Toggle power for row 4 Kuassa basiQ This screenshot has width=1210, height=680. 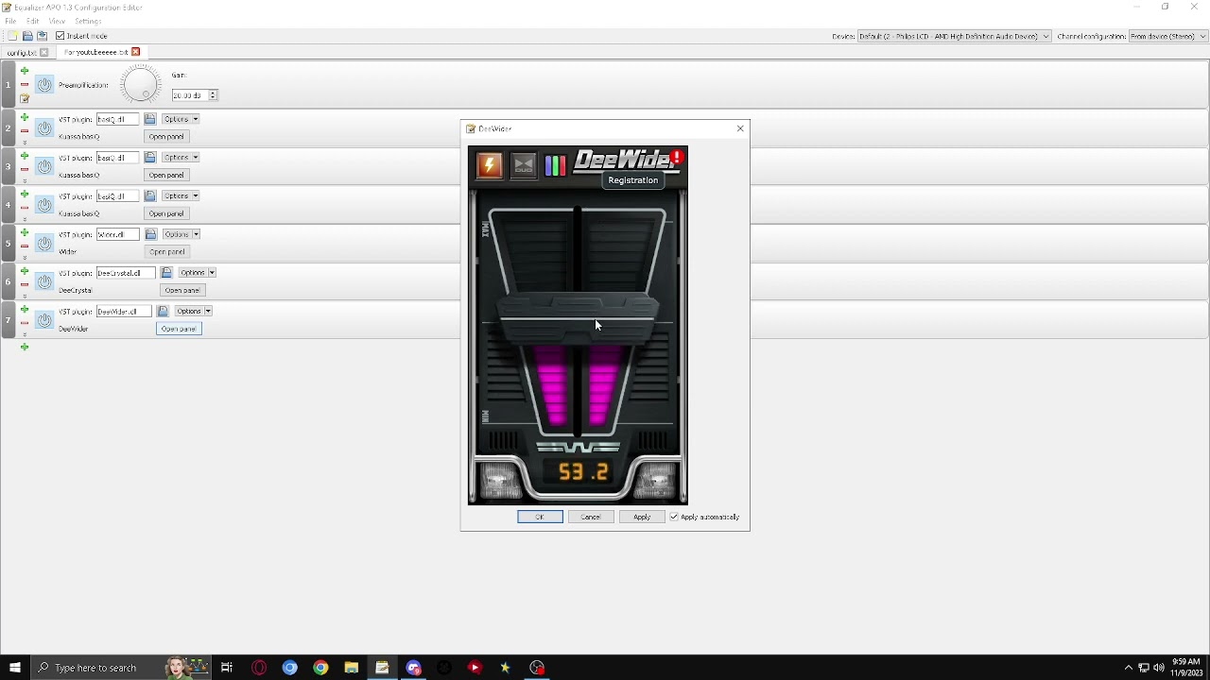tap(44, 204)
